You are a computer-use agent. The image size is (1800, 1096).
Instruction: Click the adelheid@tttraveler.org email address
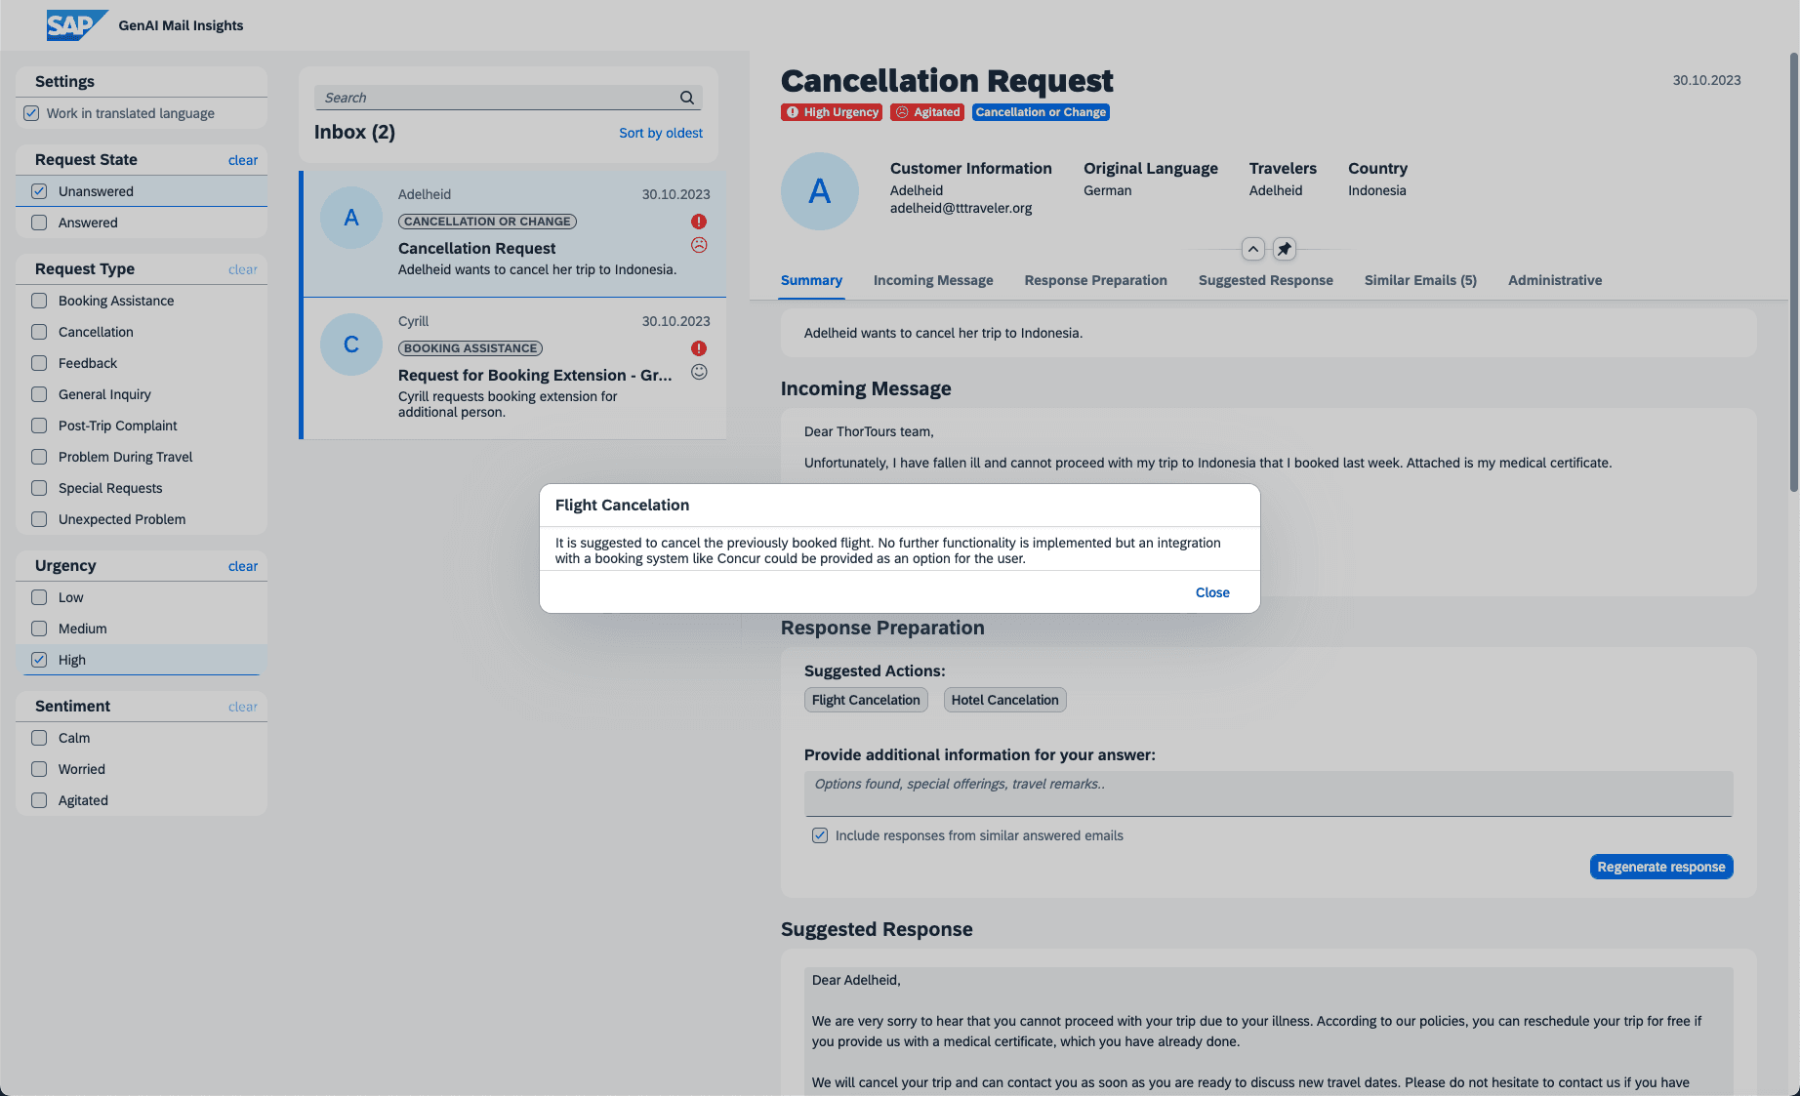point(961,208)
